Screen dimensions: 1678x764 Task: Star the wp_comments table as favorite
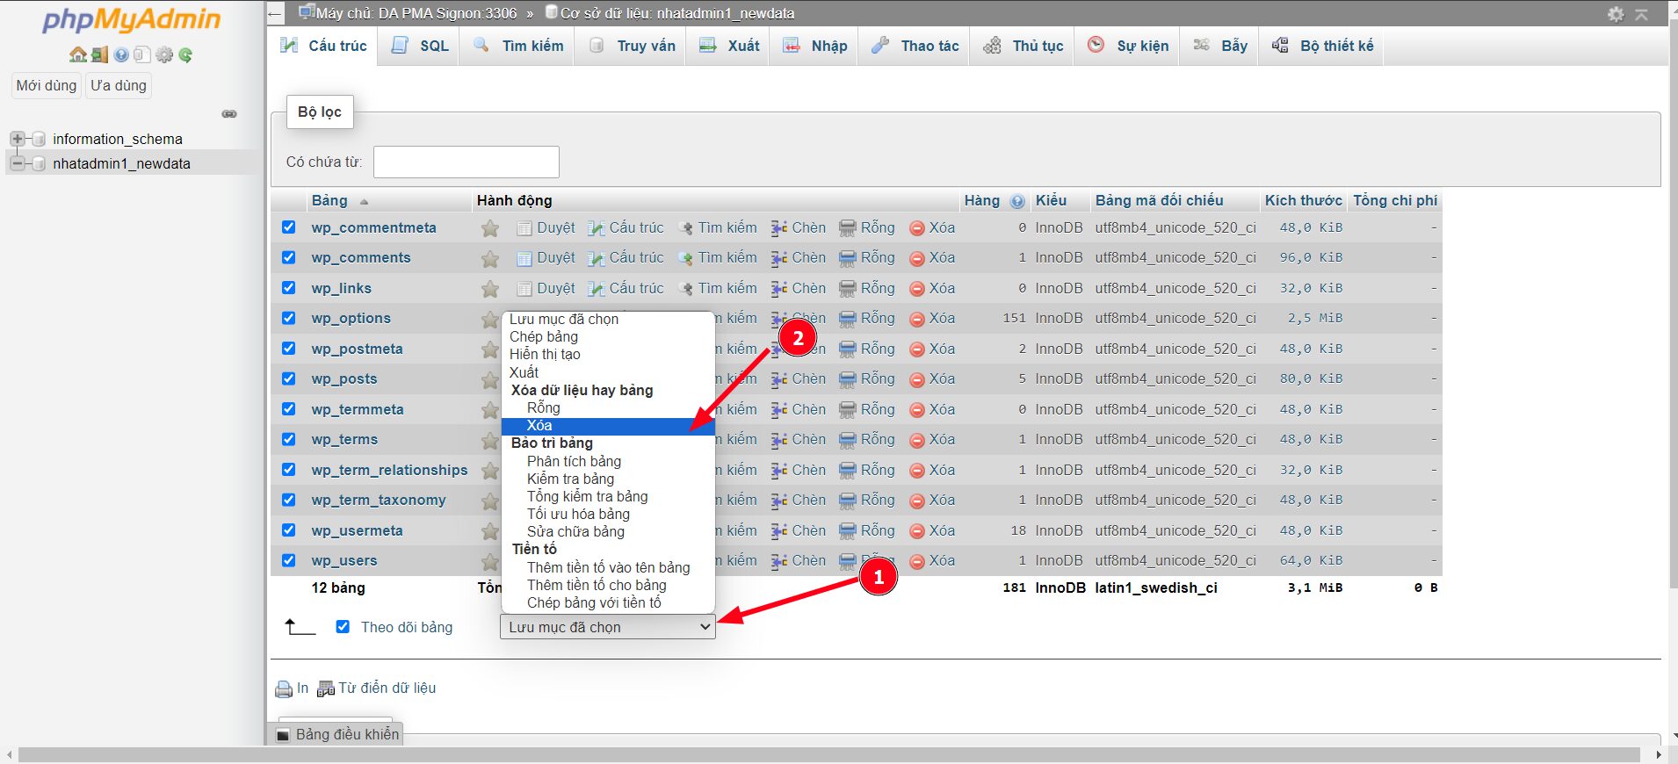[x=490, y=258]
